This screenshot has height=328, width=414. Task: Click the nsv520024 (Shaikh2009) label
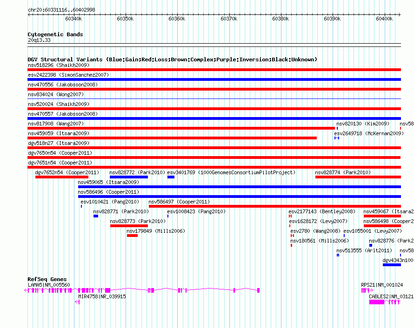pos(59,104)
